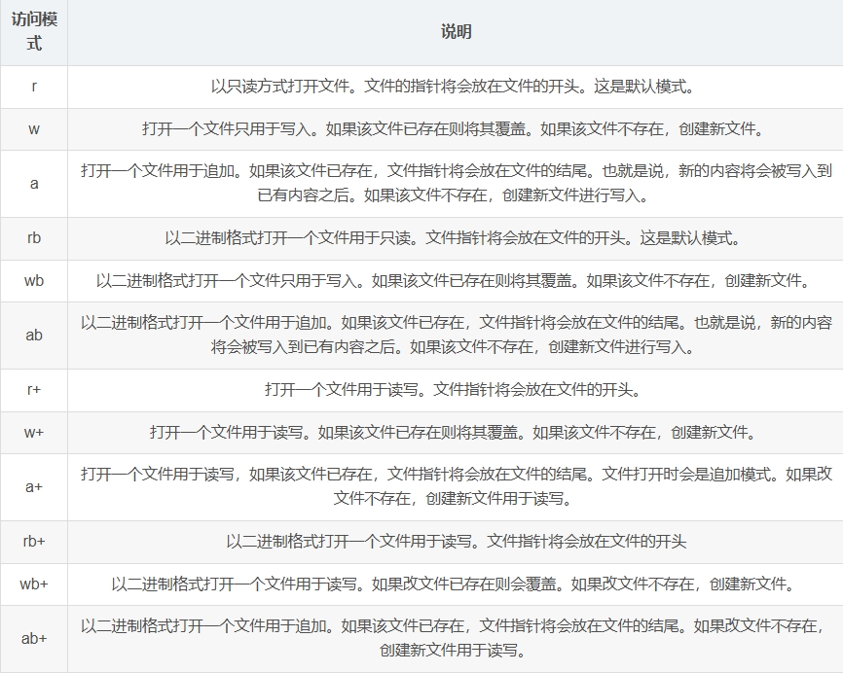
Task: Select the 'r' mode cell
Action: pos(34,87)
